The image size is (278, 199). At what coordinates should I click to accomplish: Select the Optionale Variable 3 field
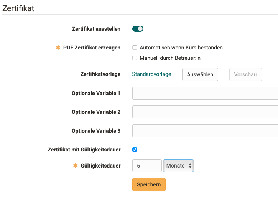click(205, 131)
